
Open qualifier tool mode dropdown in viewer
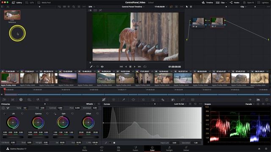94,67
